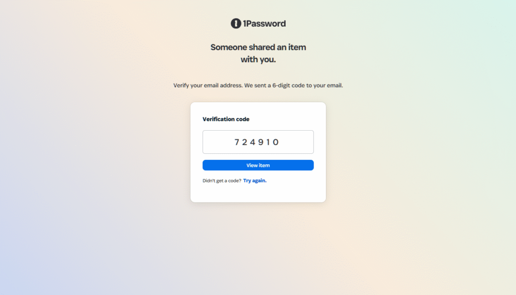The image size is (516, 295).
Task: Click the "We sent a 6-digit code" sentence
Action: point(294,85)
